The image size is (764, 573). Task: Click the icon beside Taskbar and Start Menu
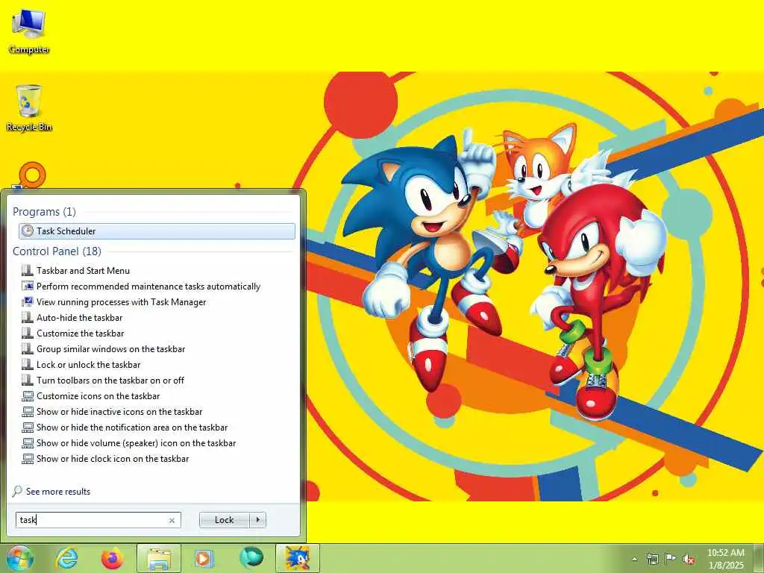coord(28,270)
